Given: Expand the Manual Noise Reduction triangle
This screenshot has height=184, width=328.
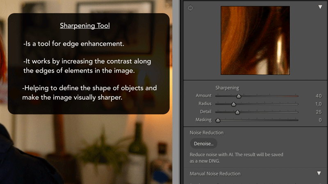Looking at the screenshot, I should [x=319, y=173].
